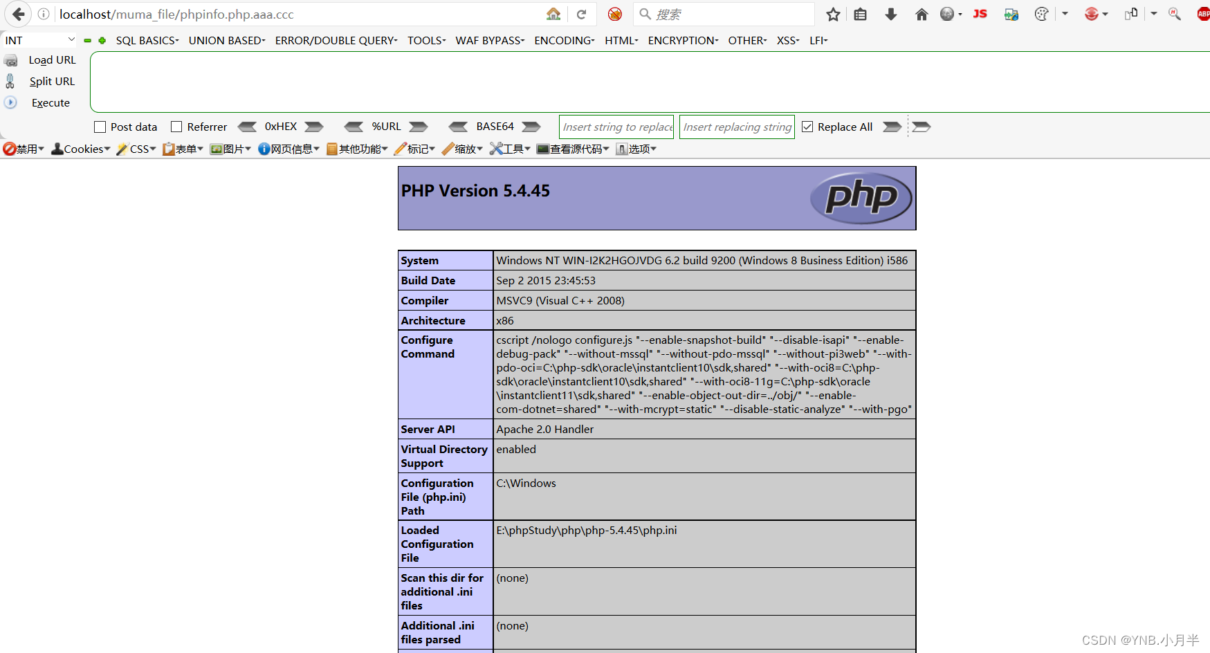The width and height of the screenshot is (1210, 653).
Task: Click the PHP logo link
Action: [x=861, y=198]
